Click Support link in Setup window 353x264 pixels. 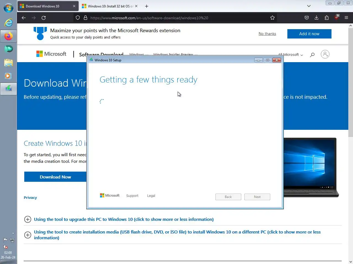tap(132, 196)
